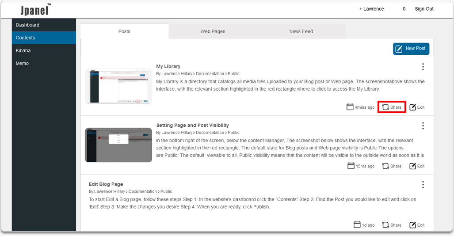This screenshot has height=236, width=454.
Task: Open the Setting Page and Post Visibility thumbnail
Action: coord(118,145)
